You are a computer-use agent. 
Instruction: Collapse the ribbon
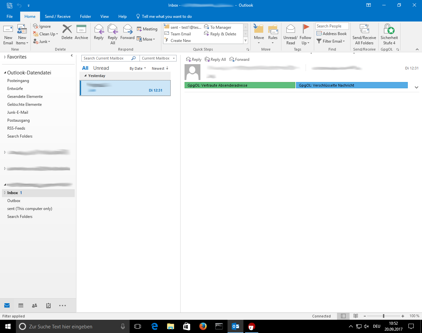click(417, 49)
